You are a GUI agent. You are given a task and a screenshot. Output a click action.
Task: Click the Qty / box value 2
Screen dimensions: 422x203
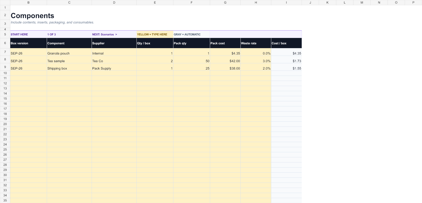click(155, 60)
